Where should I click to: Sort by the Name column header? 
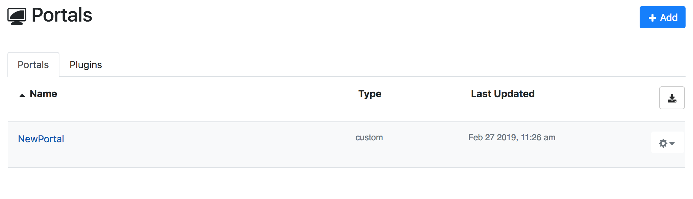point(43,94)
